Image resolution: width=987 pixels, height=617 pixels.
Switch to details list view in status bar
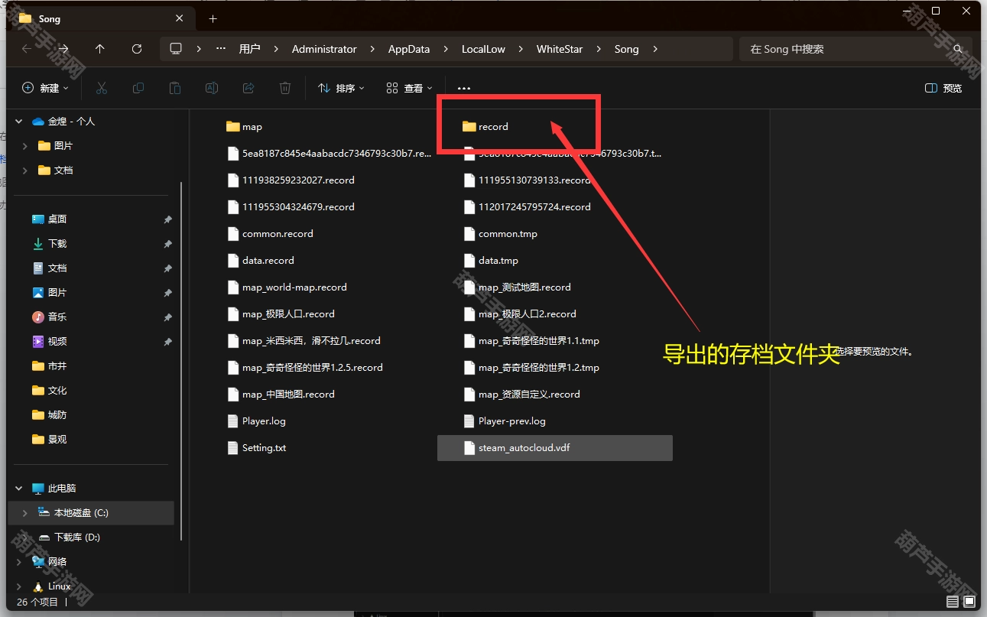click(x=953, y=602)
